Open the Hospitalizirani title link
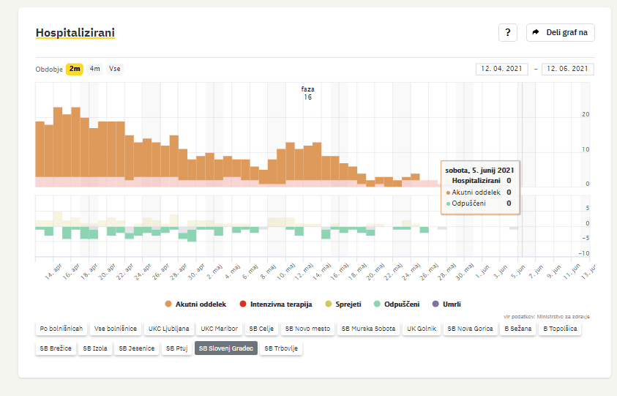617x396 pixels. [75, 33]
